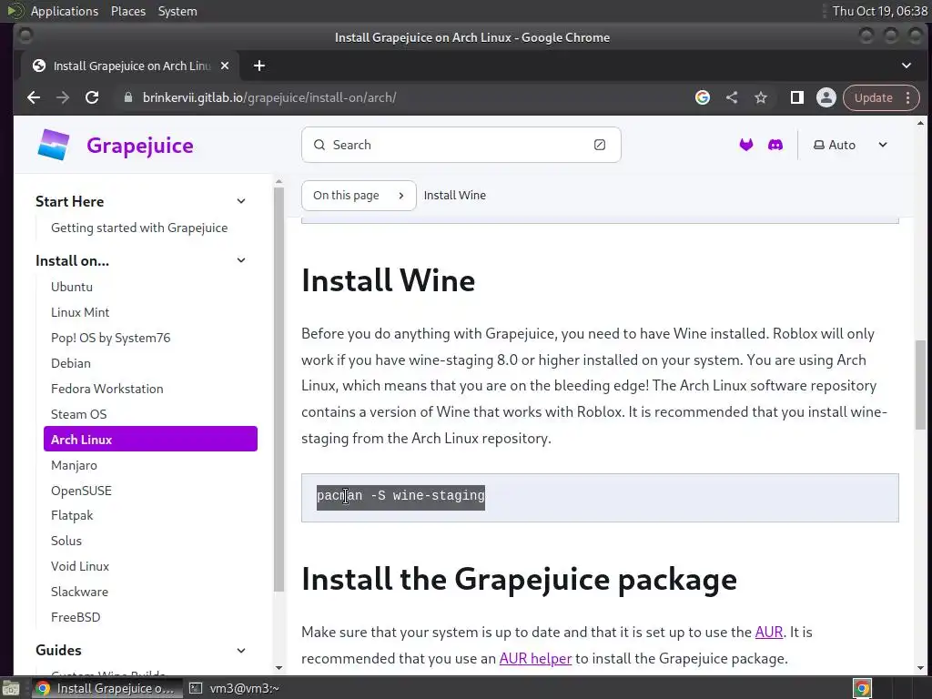The width and height of the screenshot is (932, 699).
Task: Open the Void Linux install page
Action: (x=80, y=566)
